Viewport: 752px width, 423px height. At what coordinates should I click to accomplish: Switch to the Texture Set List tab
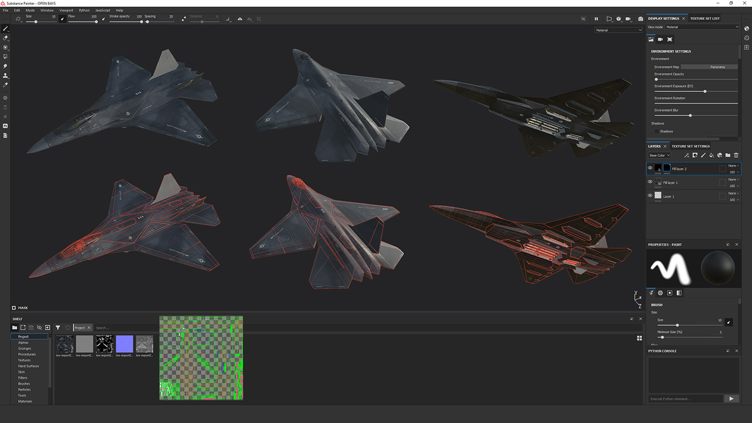point(704,18)
